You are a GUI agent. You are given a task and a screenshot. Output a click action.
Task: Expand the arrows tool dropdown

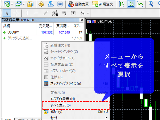(88, 13)
